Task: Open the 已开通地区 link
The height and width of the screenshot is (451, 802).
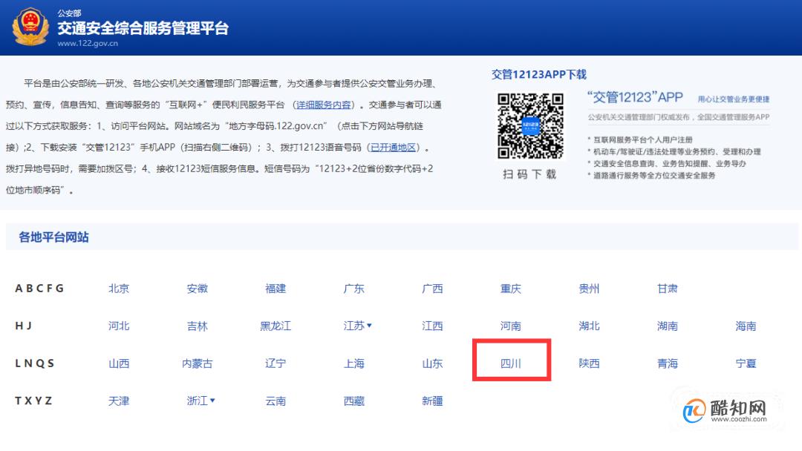Action: pyautogui.click(x=394, y=148)
